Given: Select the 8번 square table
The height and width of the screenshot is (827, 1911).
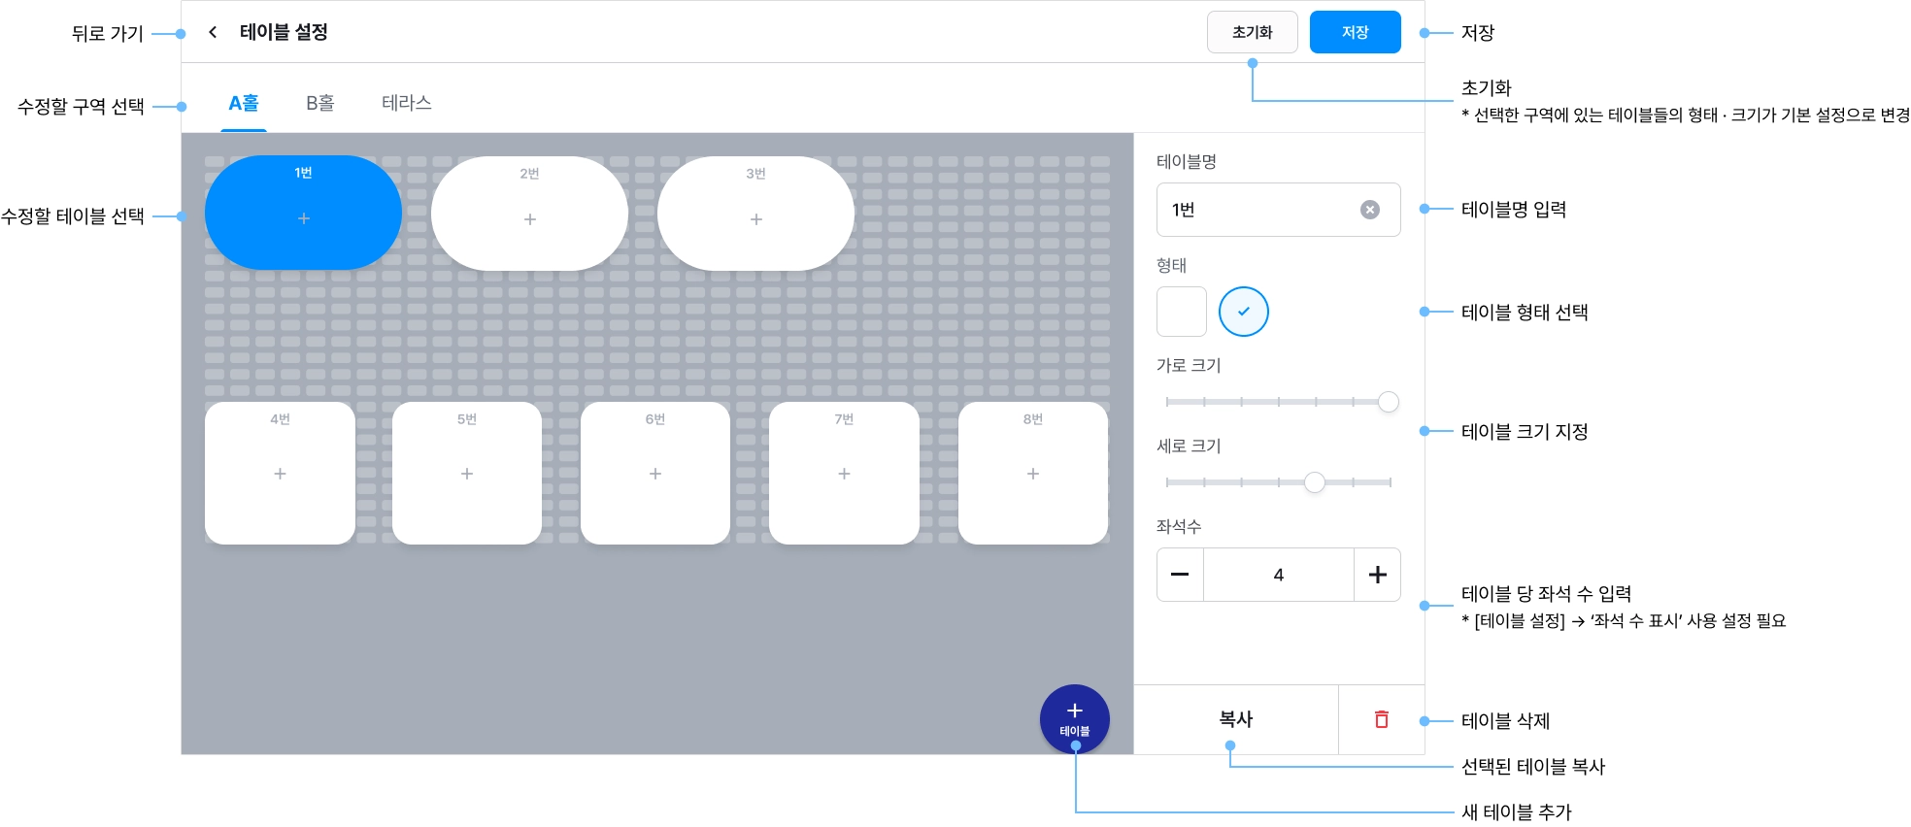Looking at the screenshot, I should [x=1033, y=473].
